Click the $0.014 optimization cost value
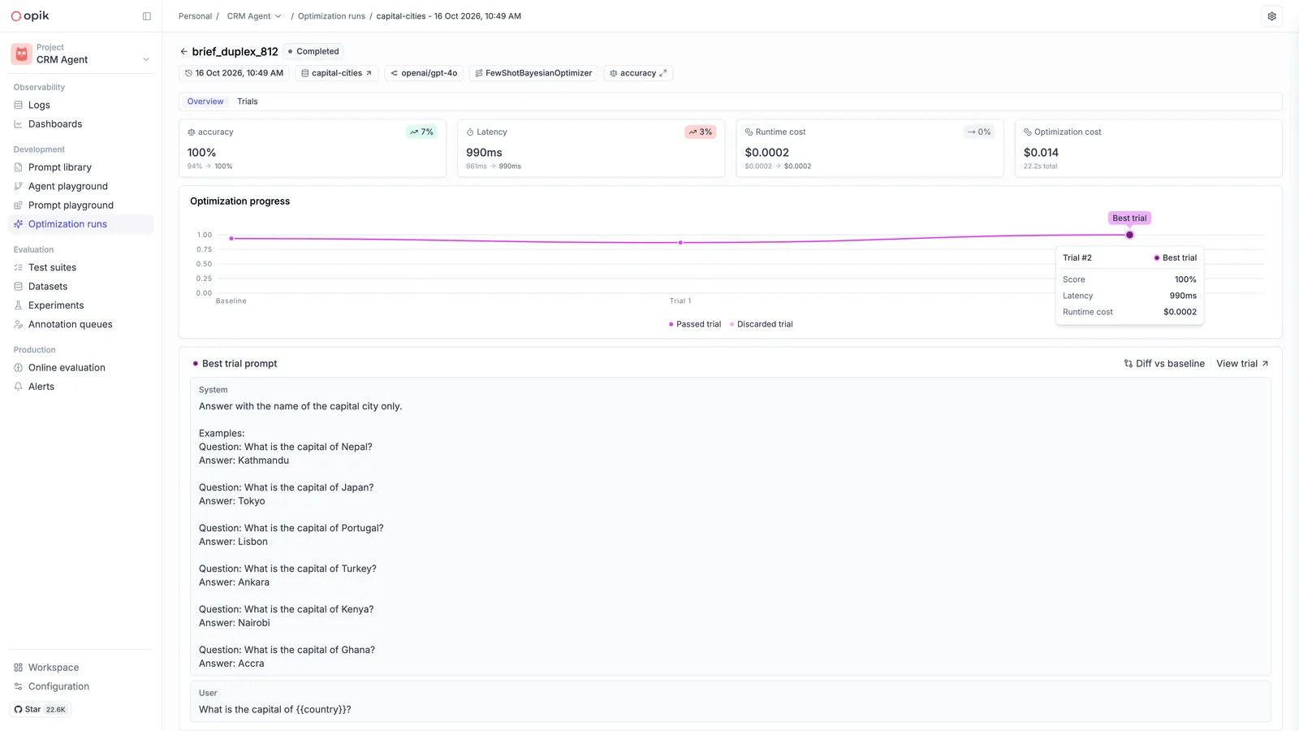This screenshot has width=1299, height=731. click(1041, 153)
